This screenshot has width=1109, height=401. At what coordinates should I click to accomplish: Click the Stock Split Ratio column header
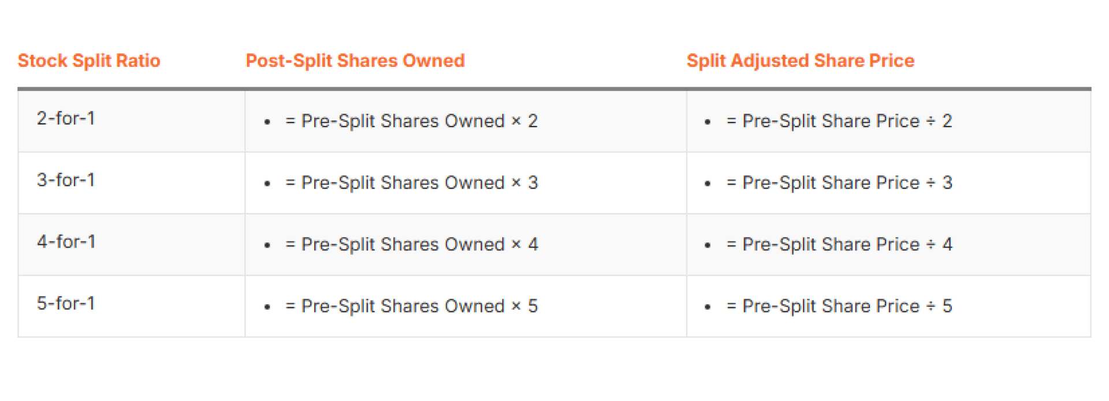point(89,61)
